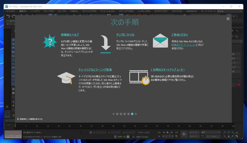
Task: Enable Set Key (セットキー) mode
Action: 194,136
